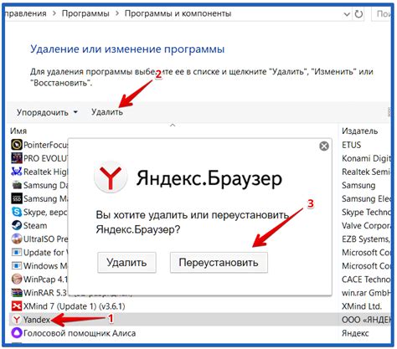Refresh the address bar view
Image resolution: width=397 pixels, height=349 pixels.
358,13
